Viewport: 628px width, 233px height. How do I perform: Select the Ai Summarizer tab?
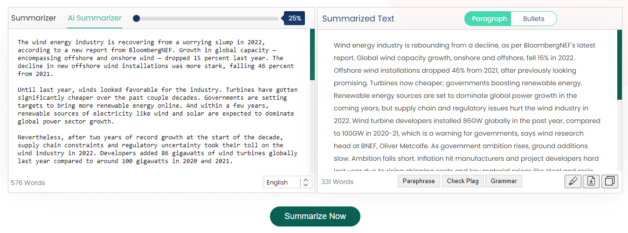95,18
